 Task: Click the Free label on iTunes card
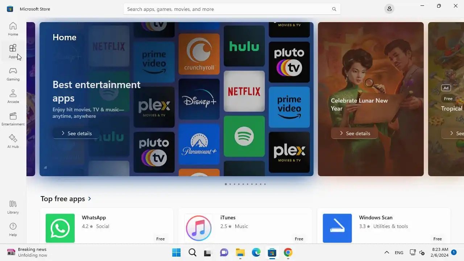pos(299,239)
